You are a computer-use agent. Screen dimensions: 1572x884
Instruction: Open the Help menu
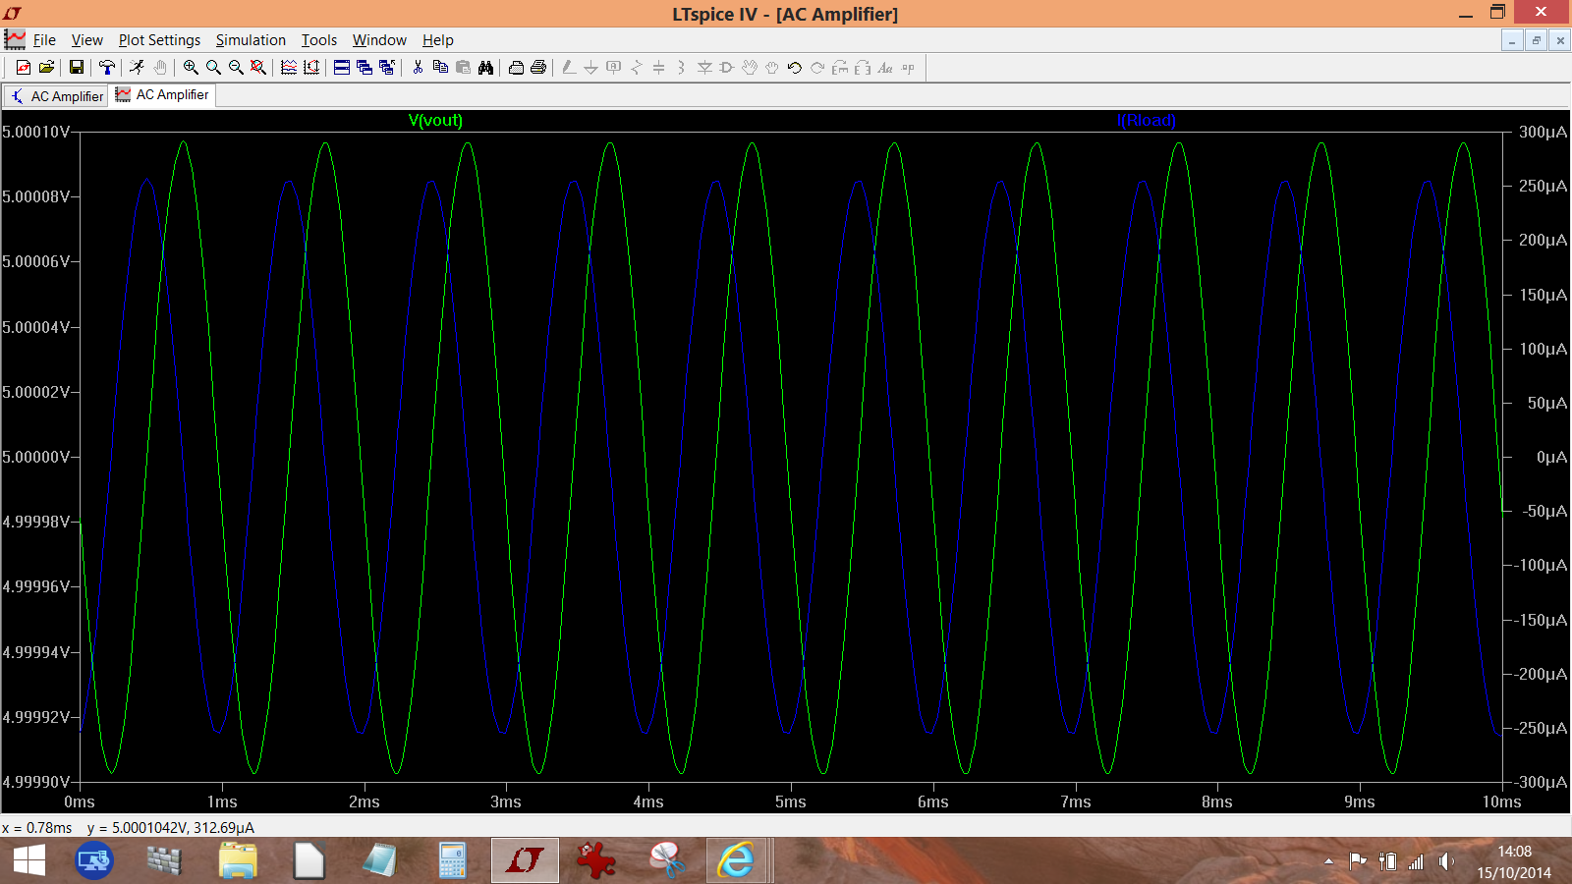[437, 40]
